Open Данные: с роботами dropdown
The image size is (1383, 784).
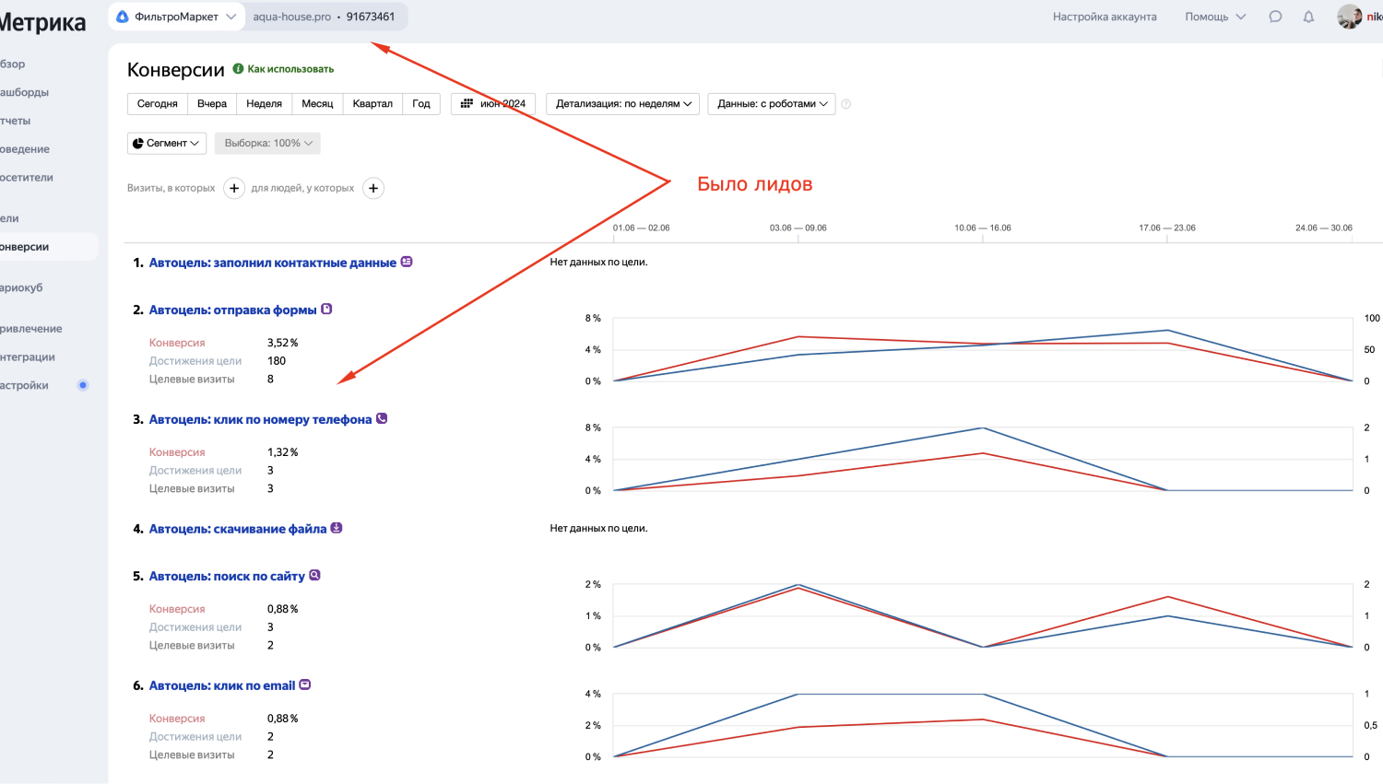772,104
